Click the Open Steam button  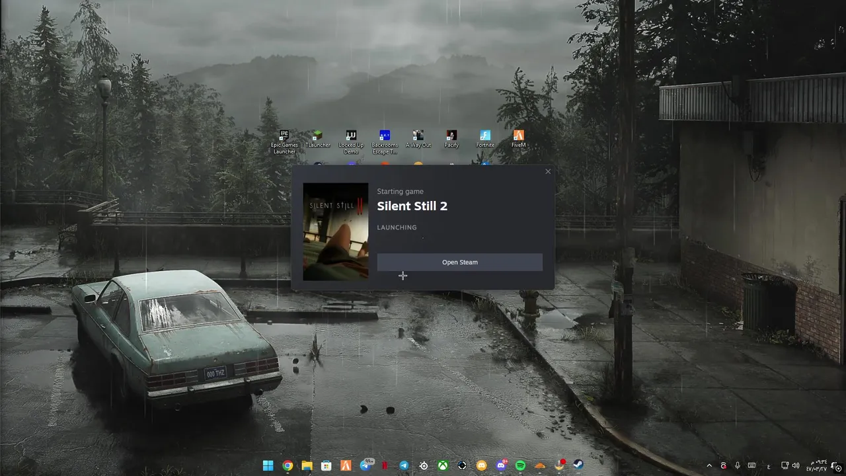coord(460,262)
